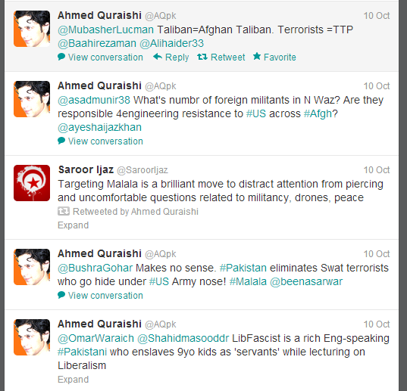Open Saroor Ijaz's red star avatar
Image resolution: width=407 pixels, height=391 pixels.
pyautogui.click(x=32, y=183)
